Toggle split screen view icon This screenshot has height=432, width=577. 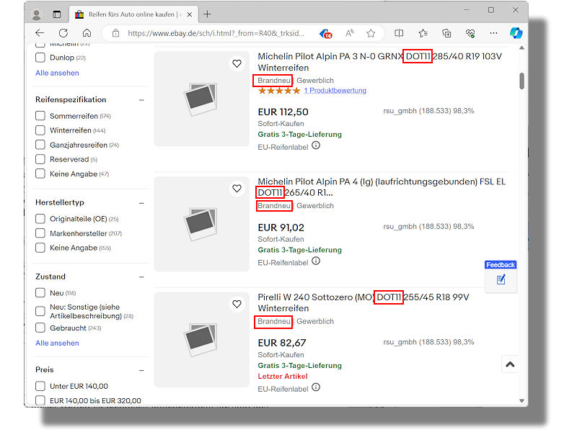[x=399, y=33]
